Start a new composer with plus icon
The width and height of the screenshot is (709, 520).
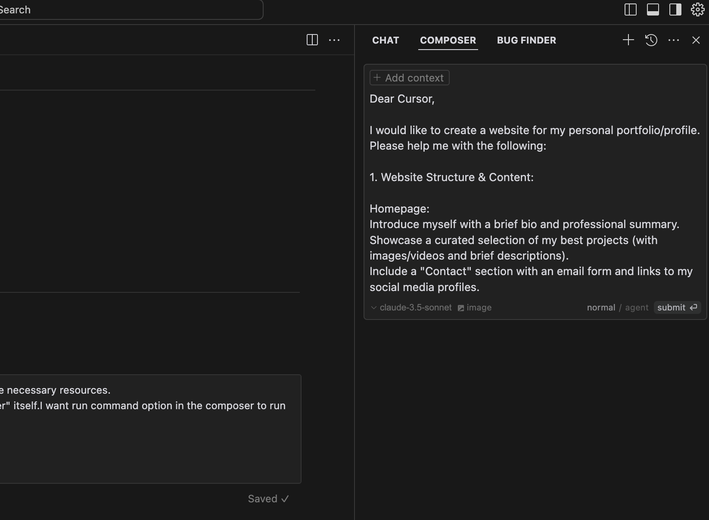coord(628,40)
